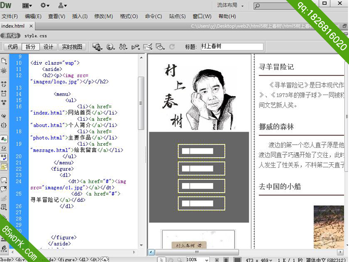Click the multiscreen preview icon

[97, 47]
